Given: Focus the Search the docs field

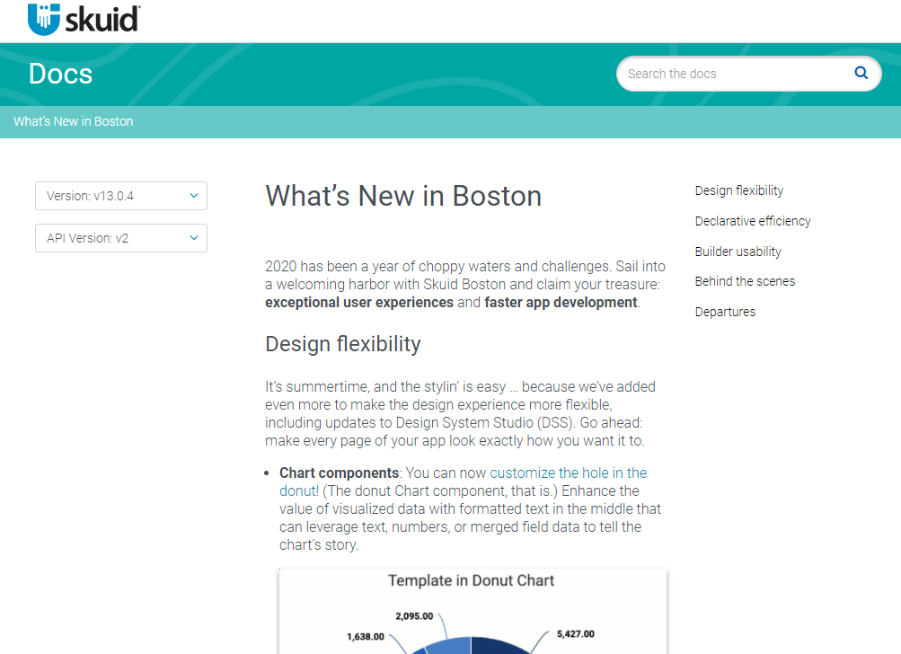Looking at the screenshot, I should click(x=748, y=74).
